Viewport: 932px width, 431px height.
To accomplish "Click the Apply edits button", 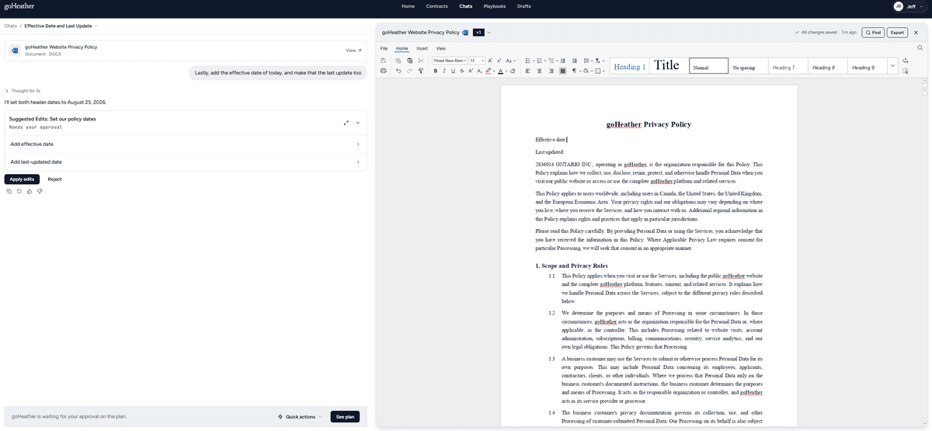I will pos(22,179).
